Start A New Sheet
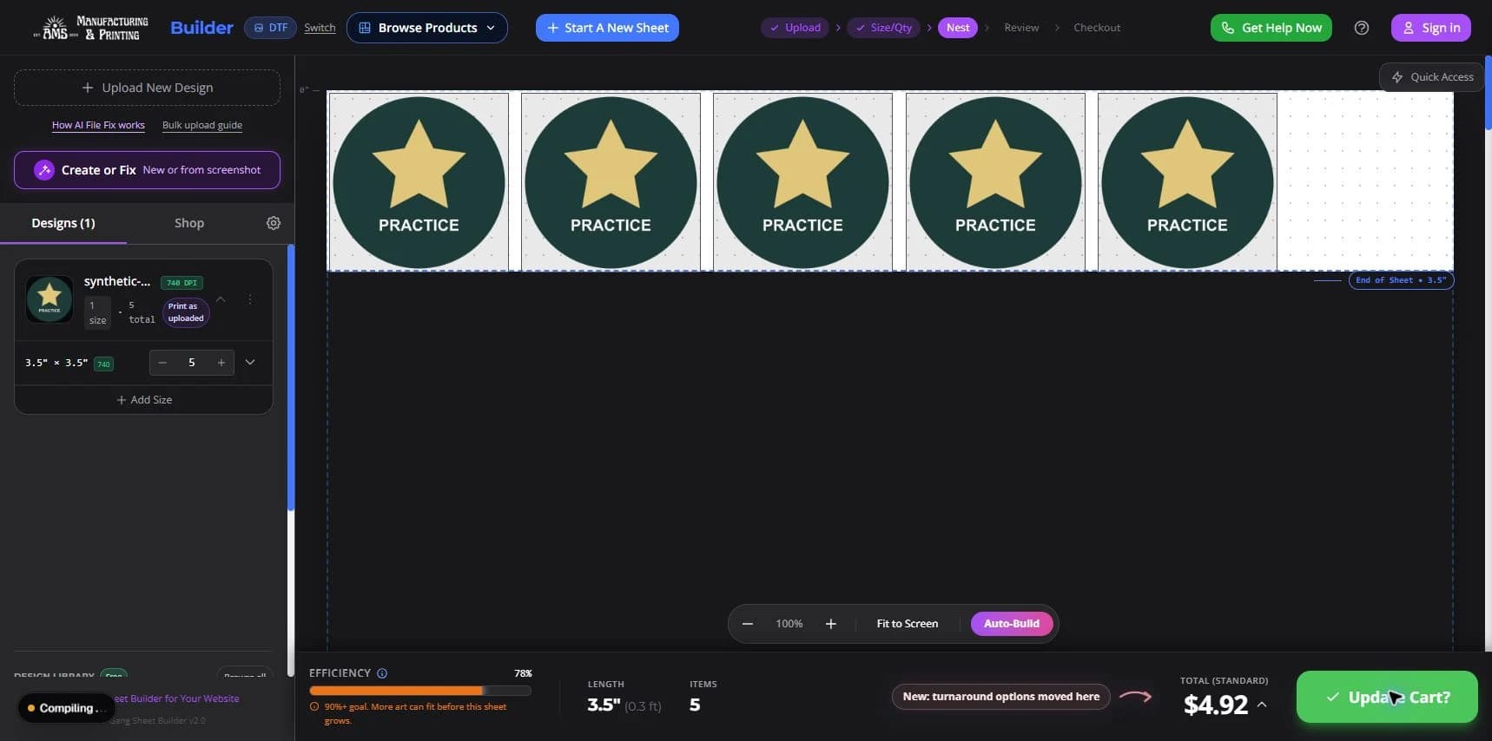1492x741 pixels. [x=607, y=28]
